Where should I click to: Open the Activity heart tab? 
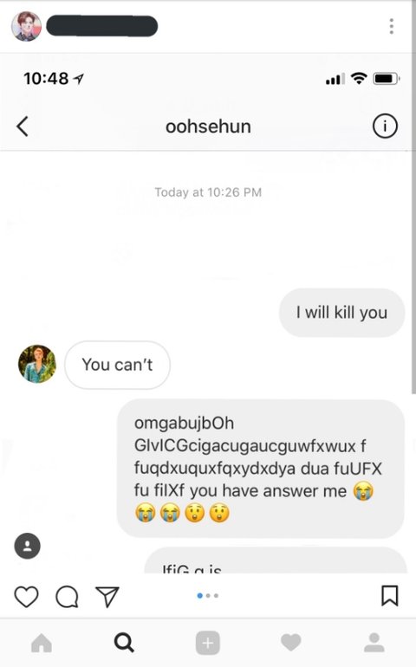tap(291, 643)
